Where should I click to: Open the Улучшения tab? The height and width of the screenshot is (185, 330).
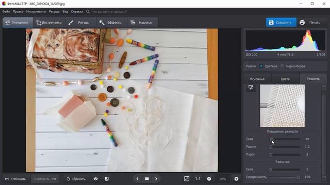pyautogui.click(x=18, y=23)
